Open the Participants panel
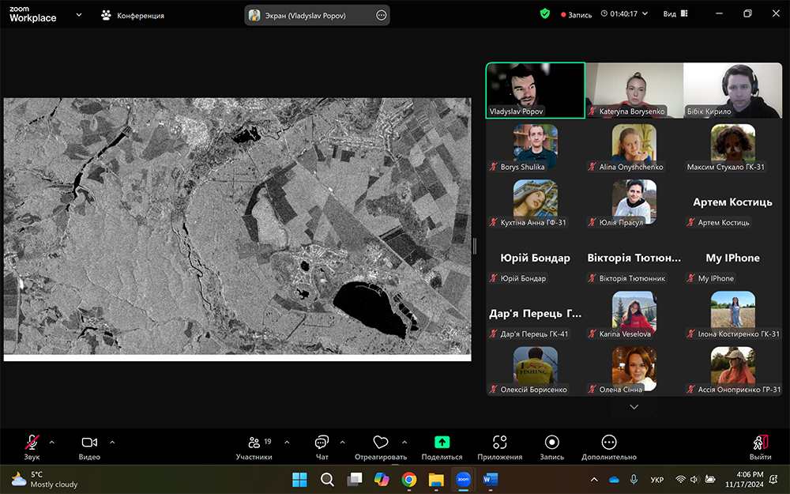This screenshot has height=494, width=790. pos(254,443)
